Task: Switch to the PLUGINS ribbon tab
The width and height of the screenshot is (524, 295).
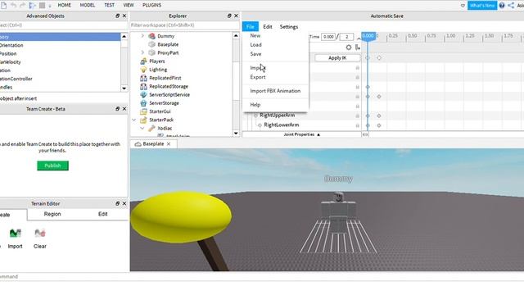Action: (151, 6)
